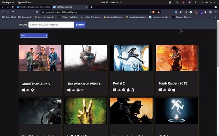Screen dimensions: 219x136
Task: Open the power icon in the top panel
Action: click(x=215, y=3)
